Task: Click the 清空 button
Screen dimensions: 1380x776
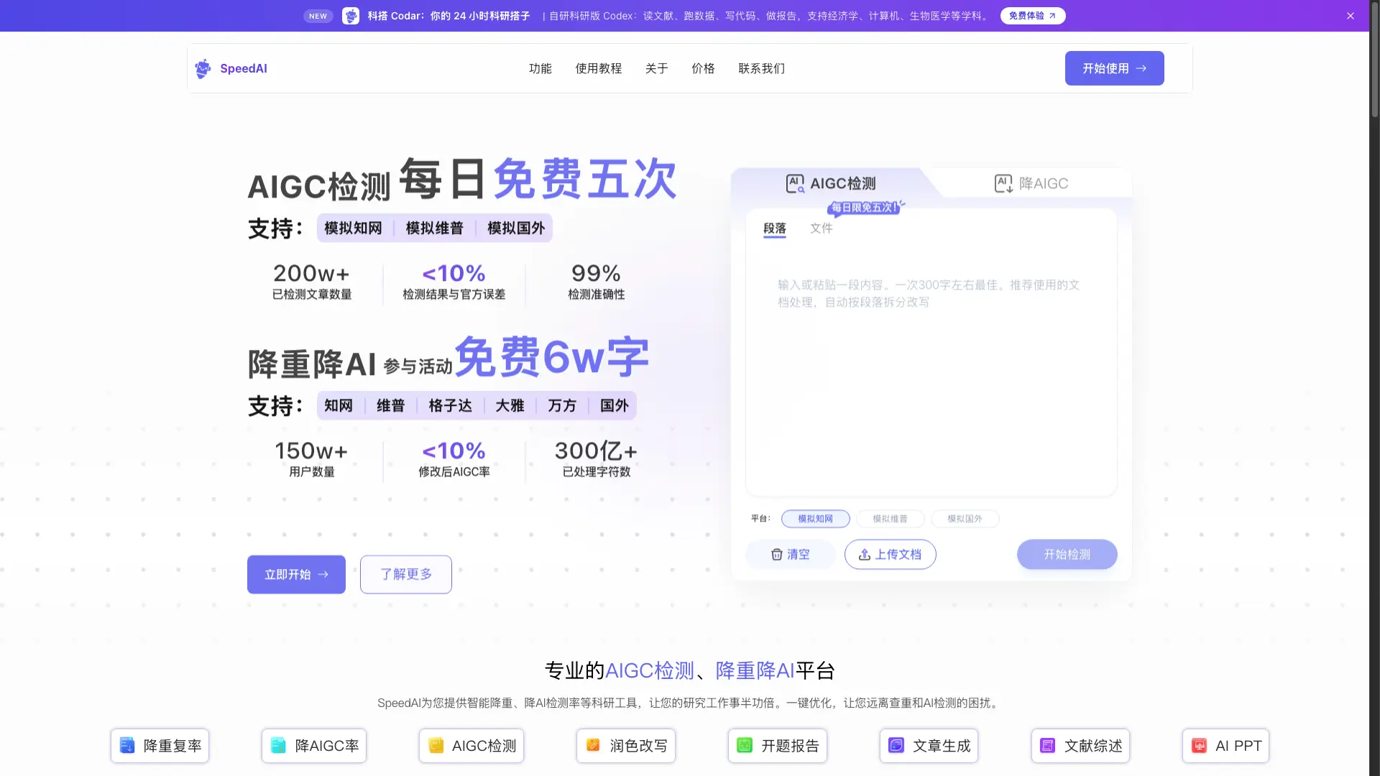Action: (x=791, y=555)
